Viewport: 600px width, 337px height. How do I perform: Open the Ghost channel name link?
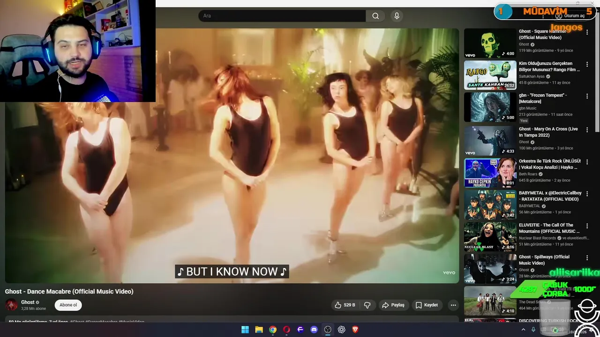coord(28,302)
